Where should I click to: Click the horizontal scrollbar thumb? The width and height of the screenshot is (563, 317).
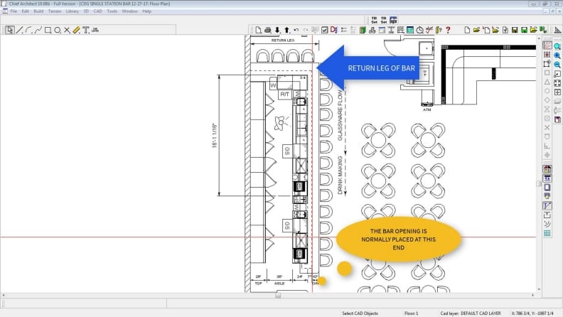pos(278,296)
